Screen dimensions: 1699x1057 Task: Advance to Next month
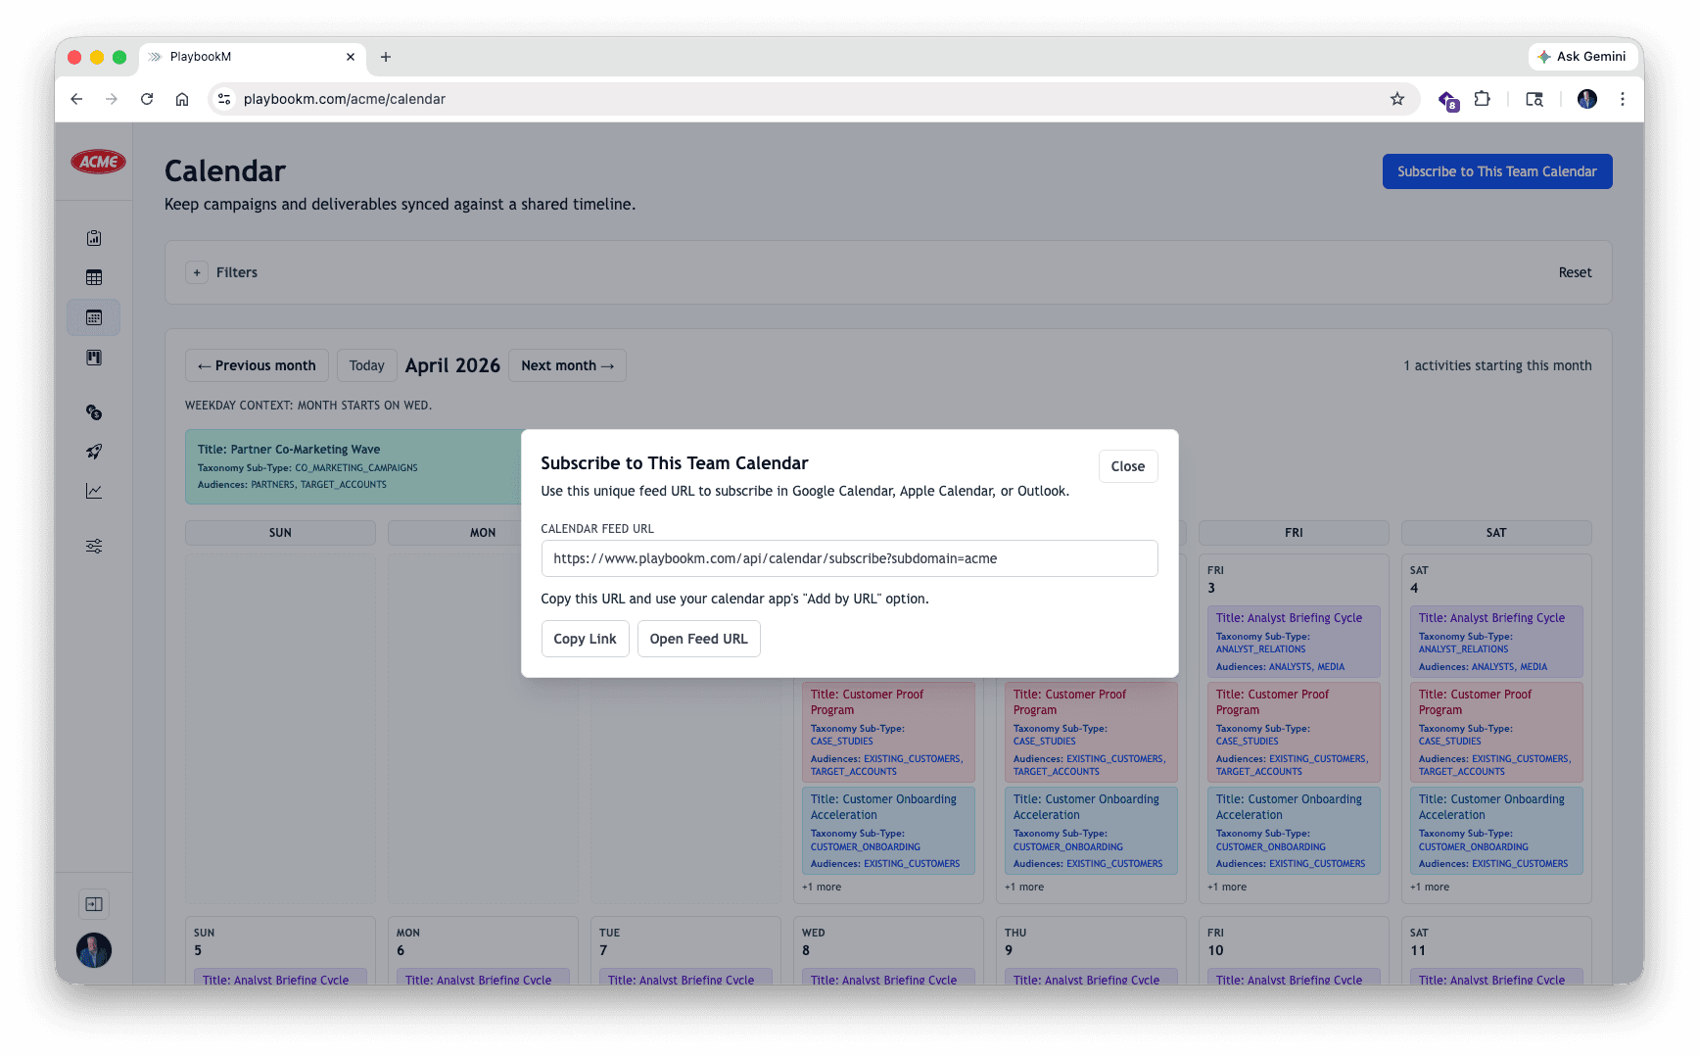567,365
